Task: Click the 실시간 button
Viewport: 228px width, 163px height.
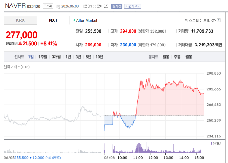Action: pos(117,6)
